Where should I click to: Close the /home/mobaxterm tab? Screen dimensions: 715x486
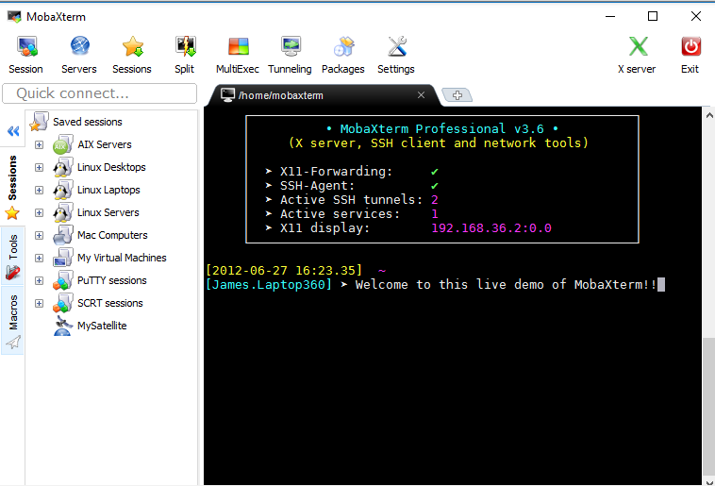[422, 95]
